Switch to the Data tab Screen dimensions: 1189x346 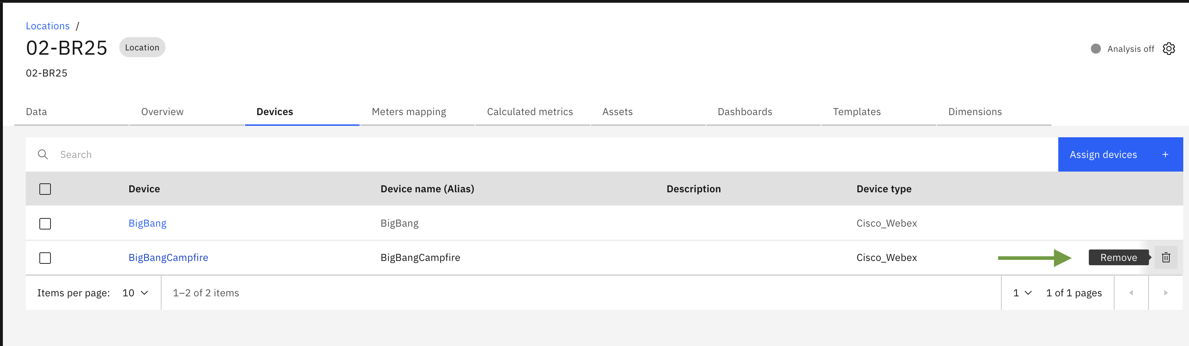pos(72,112)
